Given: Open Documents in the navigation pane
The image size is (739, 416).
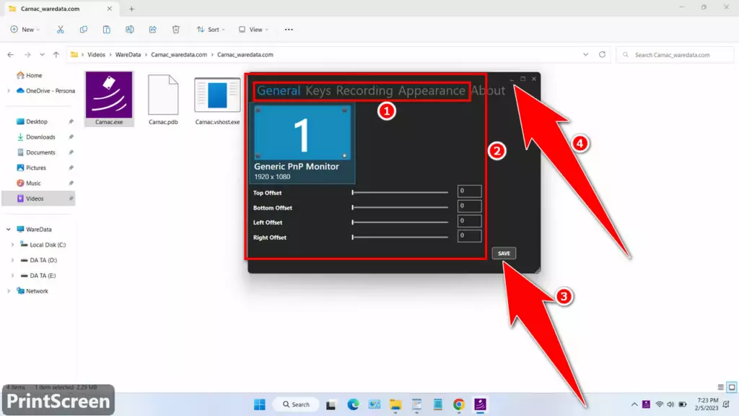Looking at the screenshot, I should (41, 152).
